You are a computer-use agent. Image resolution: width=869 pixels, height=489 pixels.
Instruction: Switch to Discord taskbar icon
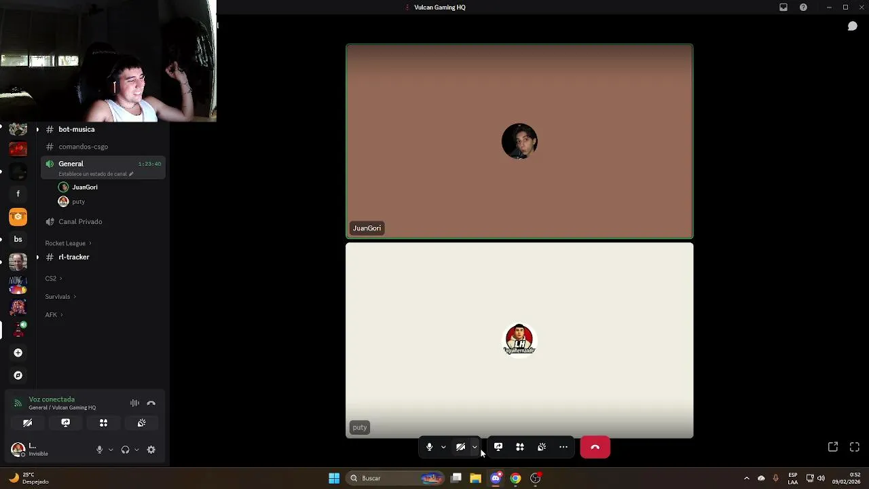[496, 478]
